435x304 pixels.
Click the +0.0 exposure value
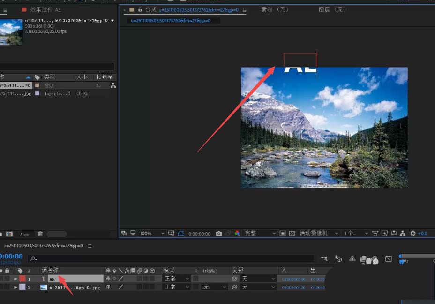422,234
